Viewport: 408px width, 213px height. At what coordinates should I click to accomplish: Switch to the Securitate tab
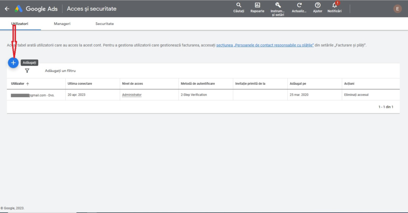point(105,23)
